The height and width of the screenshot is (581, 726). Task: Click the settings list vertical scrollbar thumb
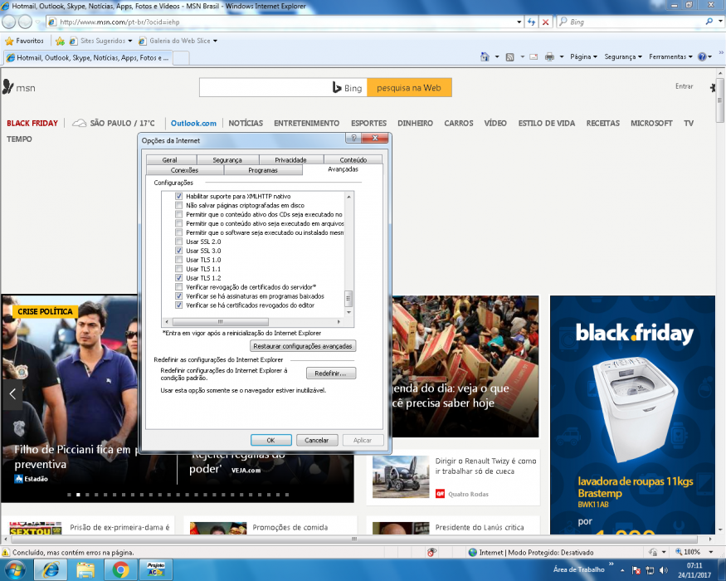(x=348, y=299)
